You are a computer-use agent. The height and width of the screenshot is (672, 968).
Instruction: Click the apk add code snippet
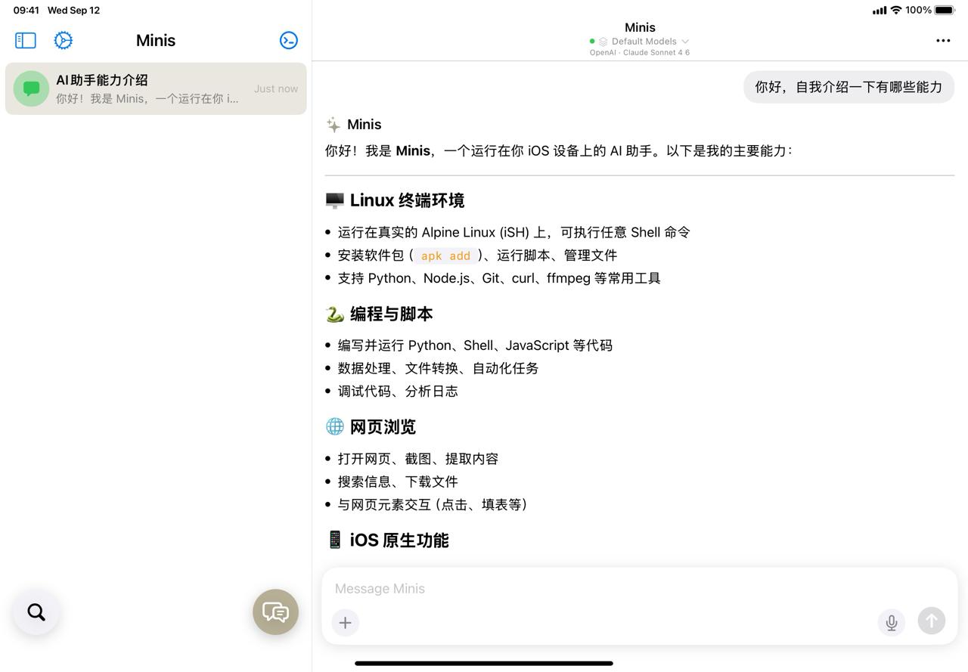445,255
